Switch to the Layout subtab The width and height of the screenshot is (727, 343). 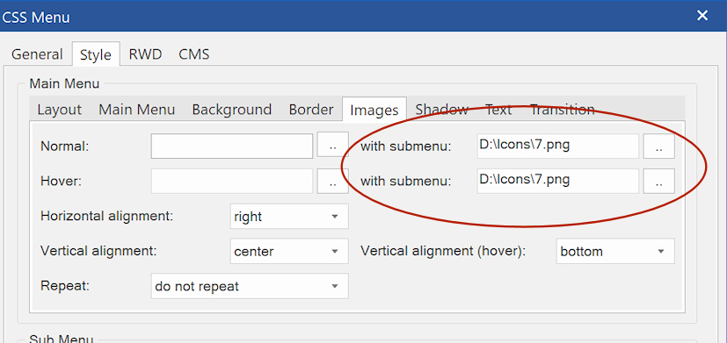(x=60, y=110)
